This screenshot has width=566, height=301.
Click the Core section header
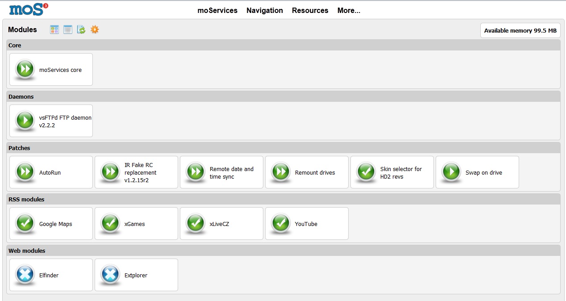click(x=283, y=45)
